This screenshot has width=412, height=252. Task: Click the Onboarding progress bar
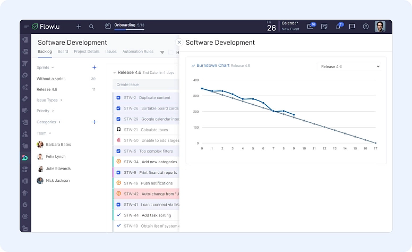coord(129,29)
